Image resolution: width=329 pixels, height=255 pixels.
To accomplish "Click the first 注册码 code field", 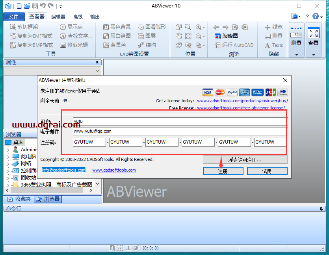I will (x=89, y=142).
